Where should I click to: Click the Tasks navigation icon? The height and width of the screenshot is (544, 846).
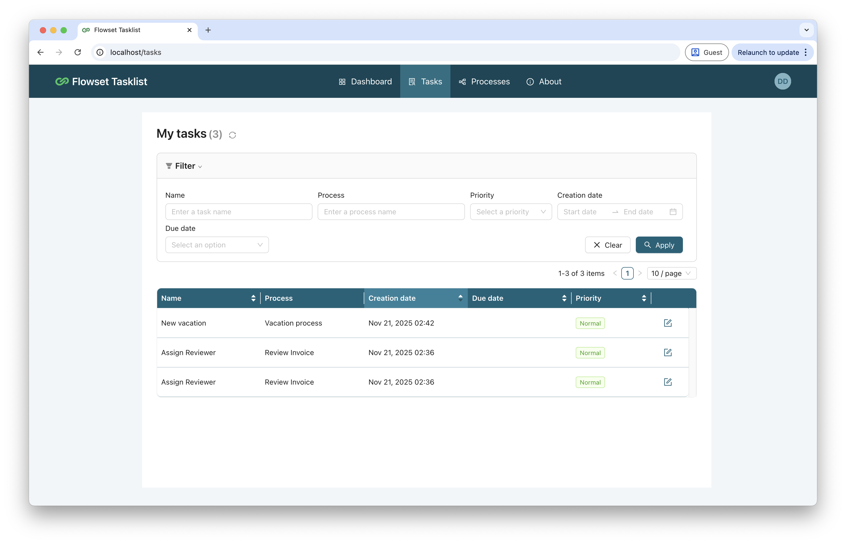coord(412,81)
